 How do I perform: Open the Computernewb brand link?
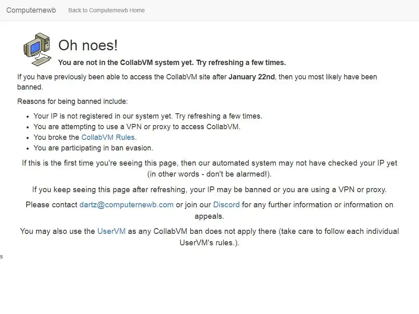coord(31,10)
